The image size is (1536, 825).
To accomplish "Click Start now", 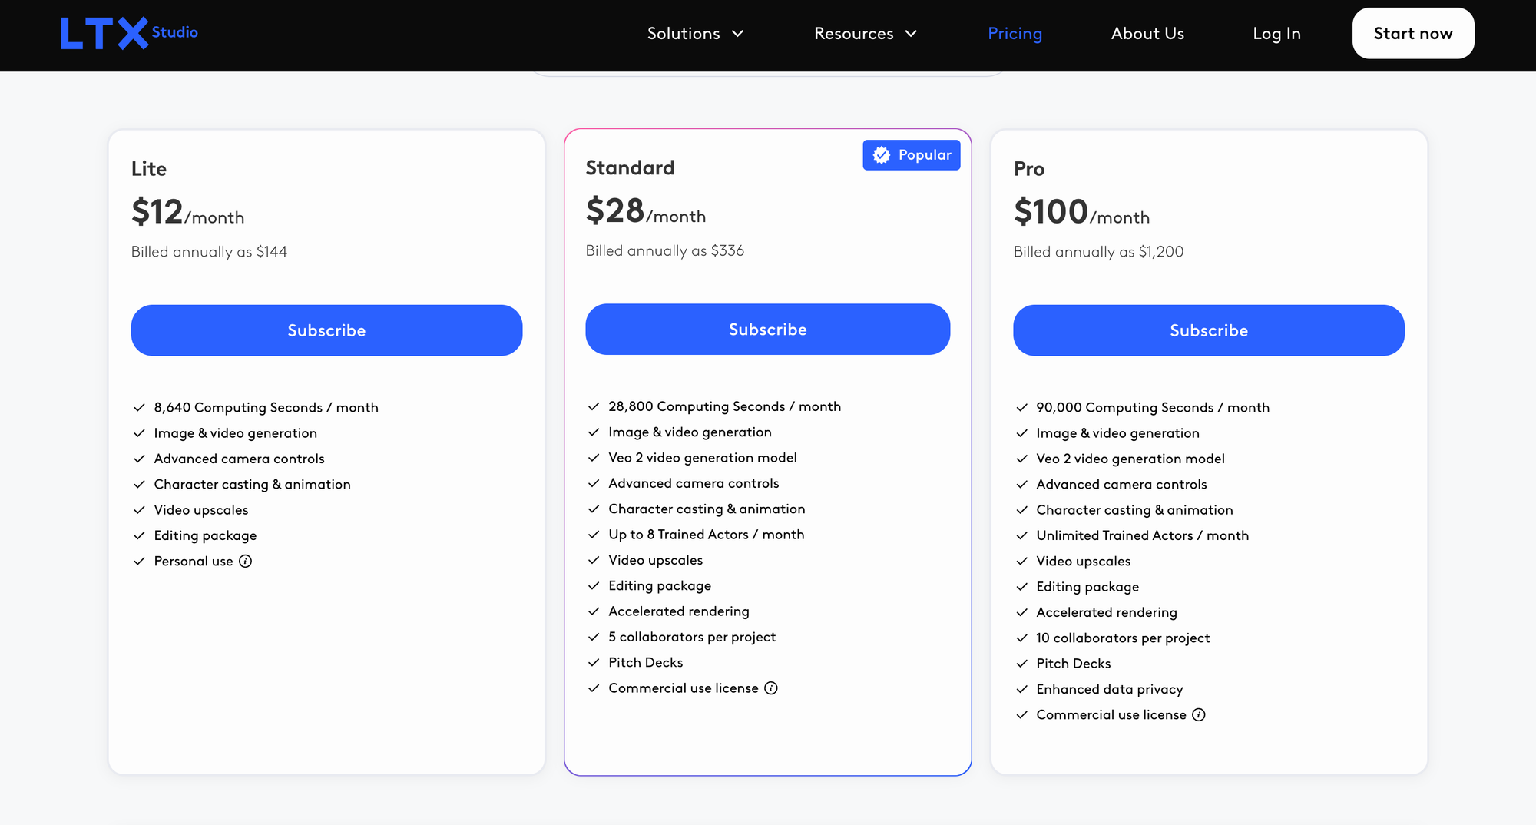I will (1413, 33).
